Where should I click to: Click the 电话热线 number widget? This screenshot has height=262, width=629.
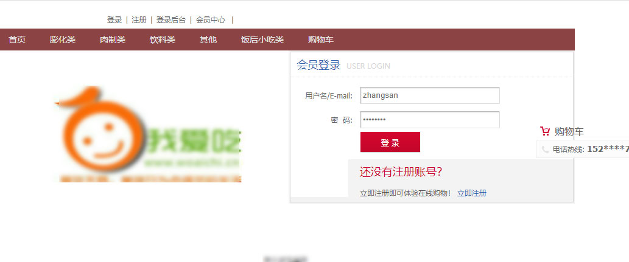pos(583,149)
